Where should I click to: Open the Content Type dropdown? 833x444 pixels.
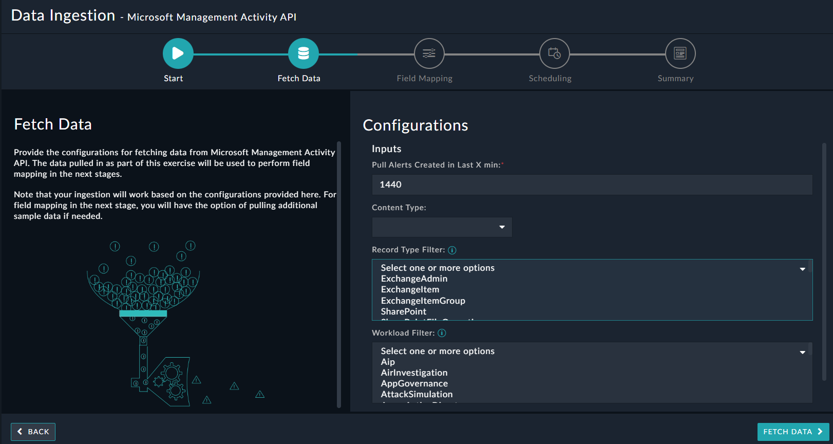point(442,227)
